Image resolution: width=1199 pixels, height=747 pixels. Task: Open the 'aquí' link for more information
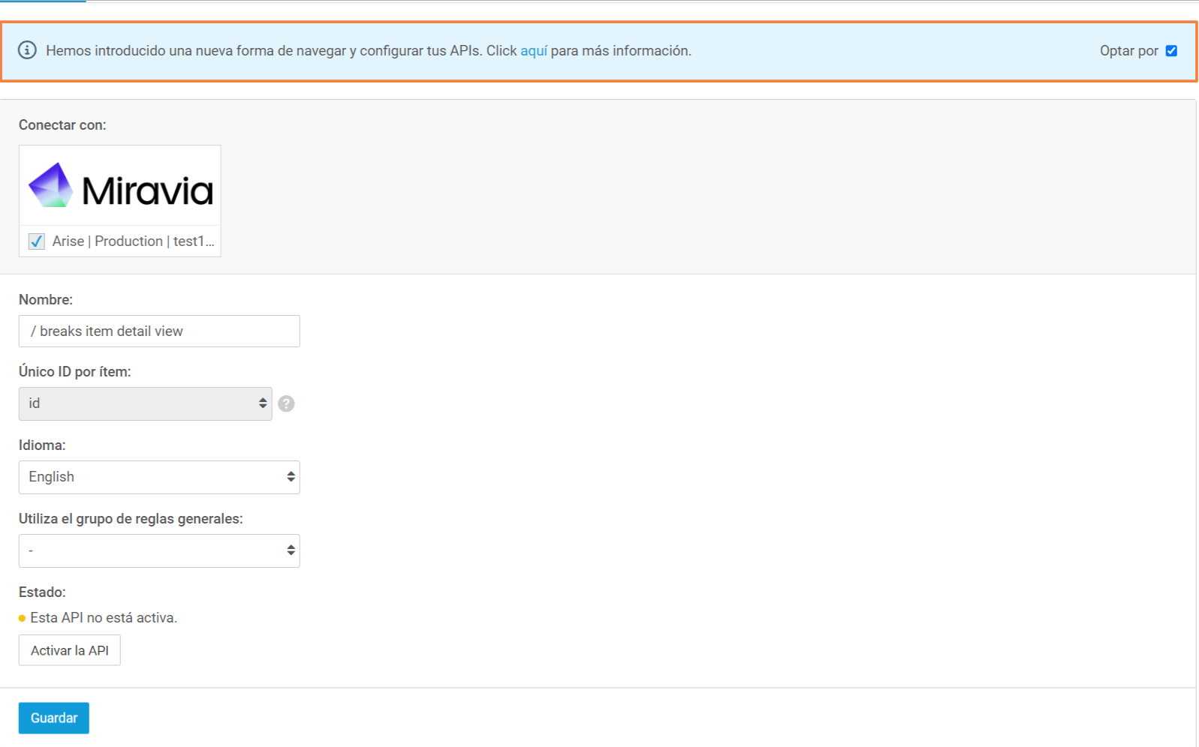tap(534, 50)
